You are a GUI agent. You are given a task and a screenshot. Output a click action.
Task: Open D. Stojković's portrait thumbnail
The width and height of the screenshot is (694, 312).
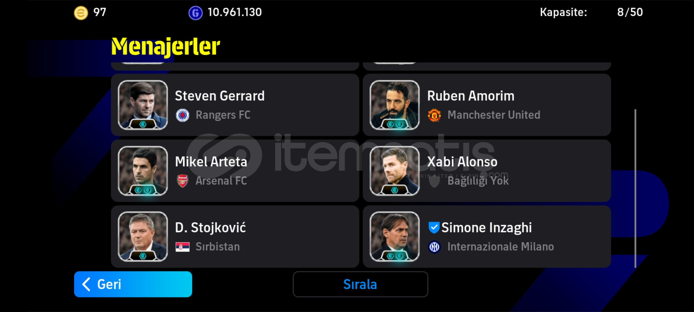click(143, 237)
